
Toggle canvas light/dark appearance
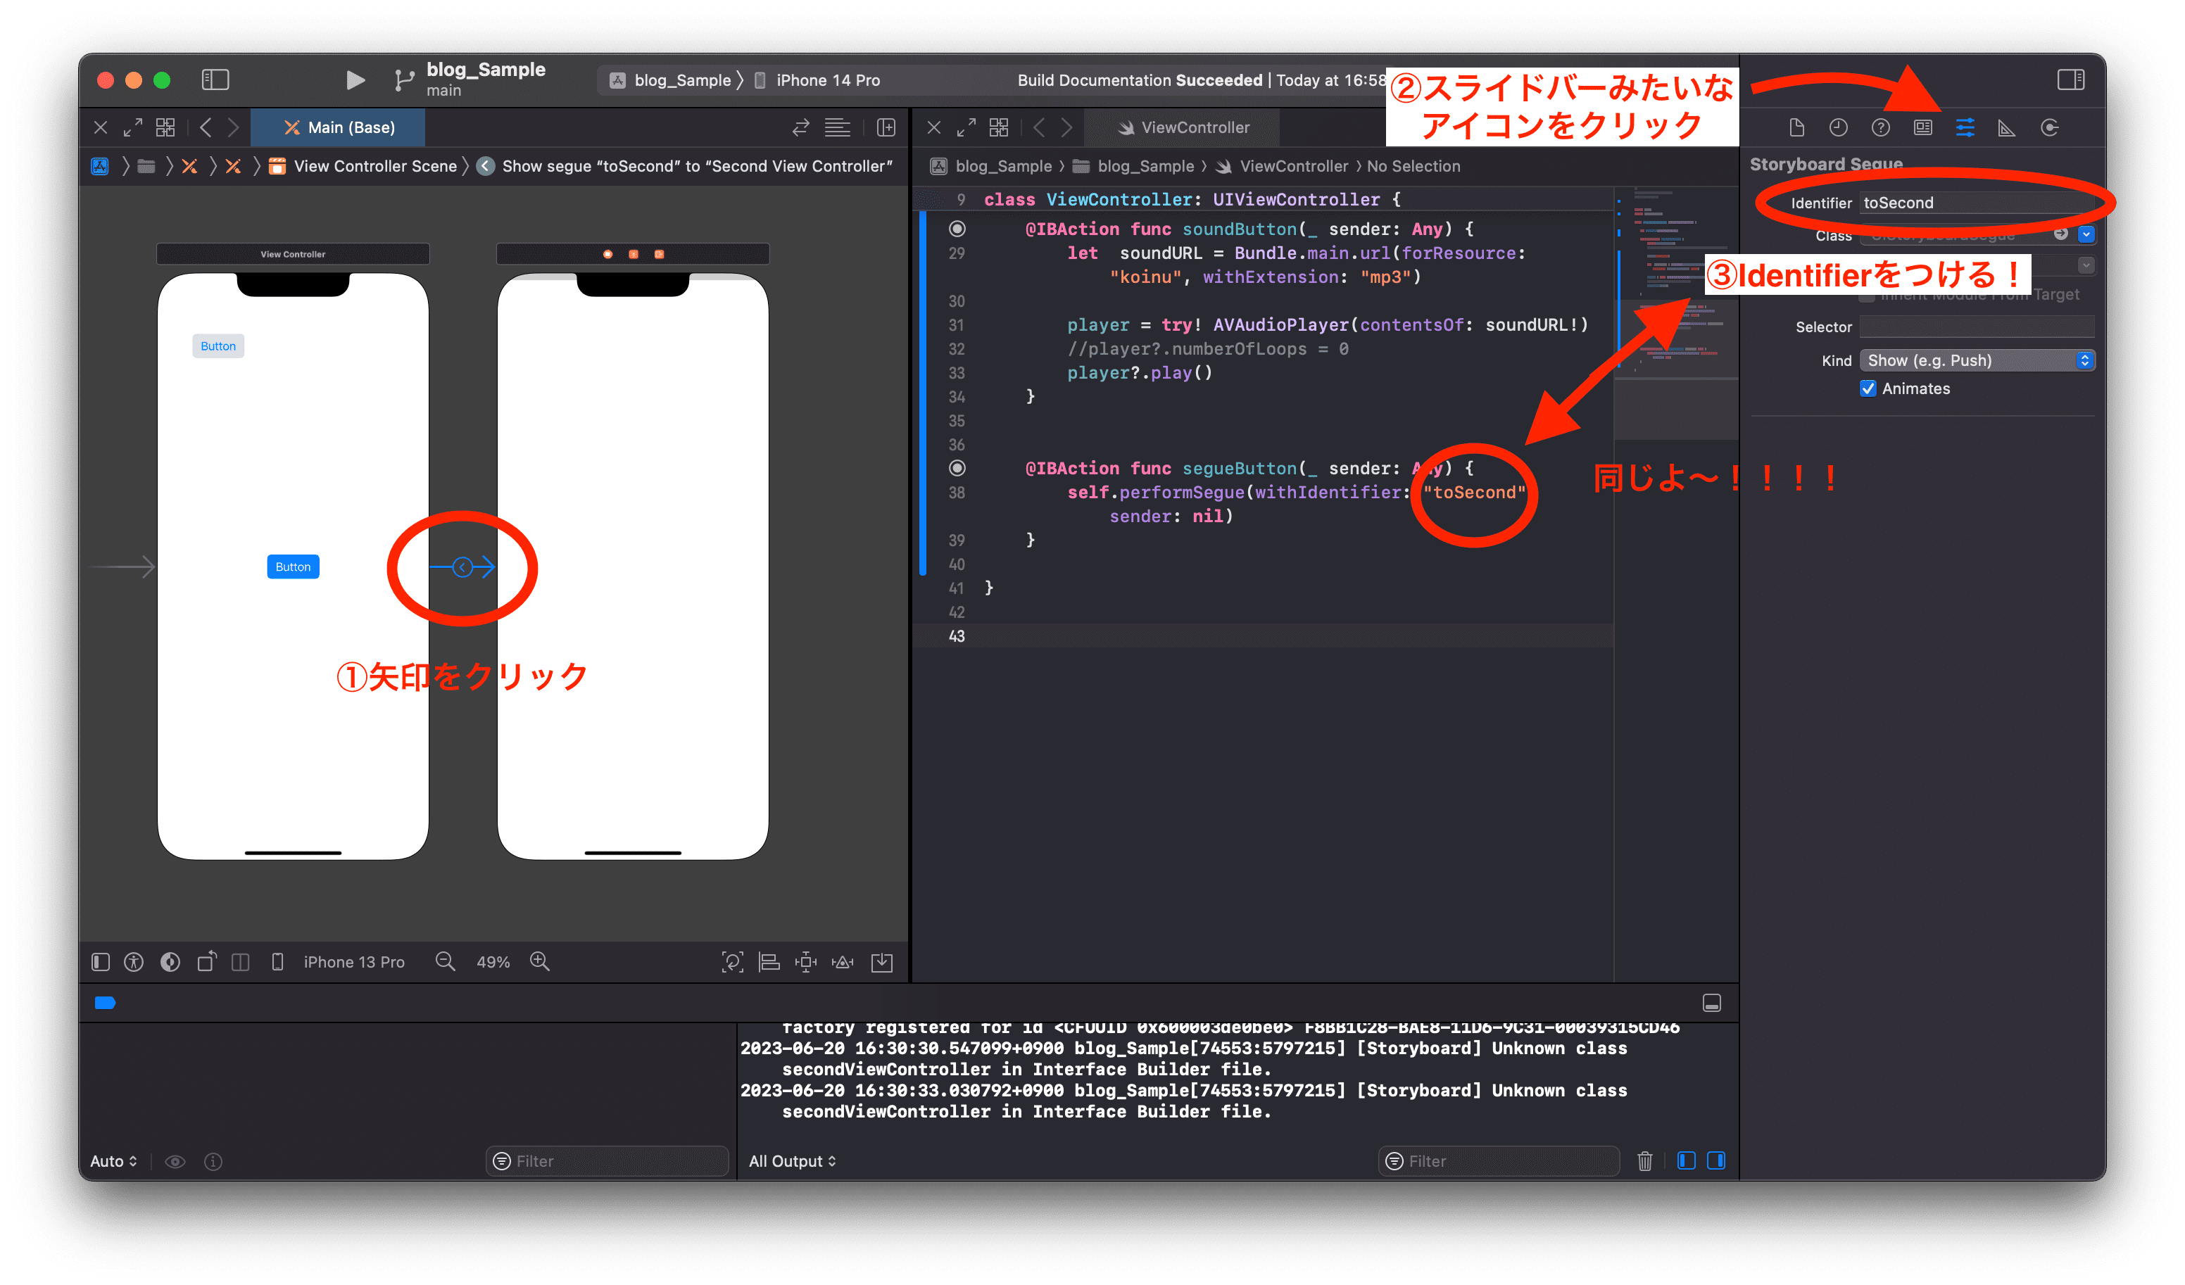pos(170,961)
